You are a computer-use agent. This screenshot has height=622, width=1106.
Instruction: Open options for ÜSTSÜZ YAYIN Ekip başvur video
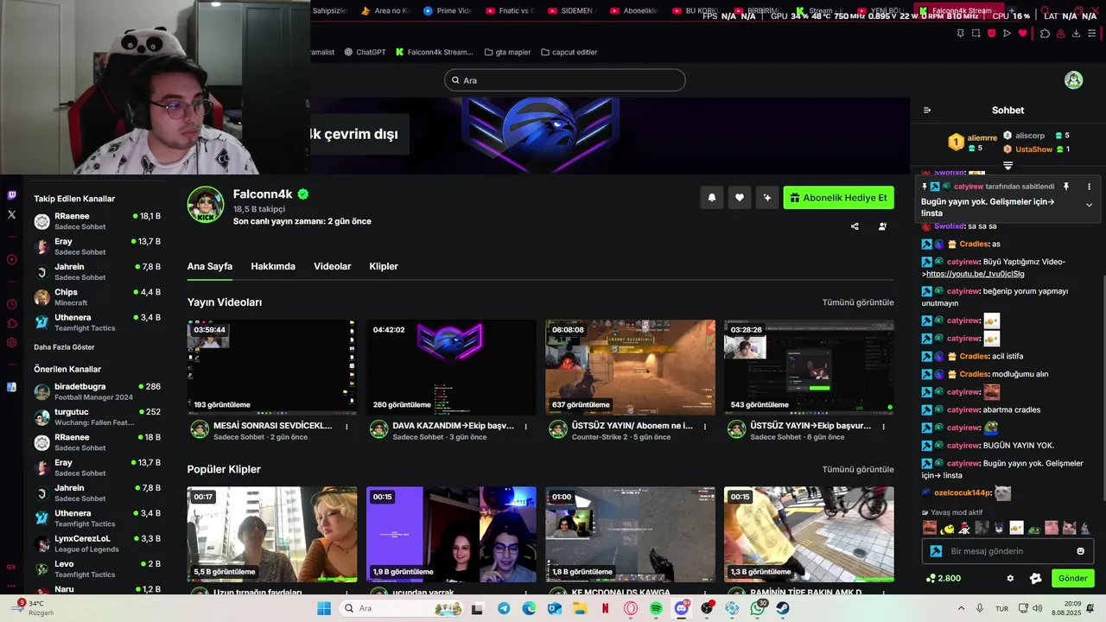[883, 427]
